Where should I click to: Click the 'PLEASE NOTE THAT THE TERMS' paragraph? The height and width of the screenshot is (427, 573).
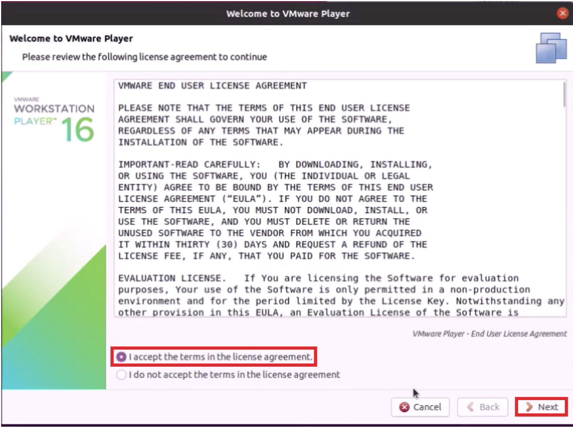pyautogui.click(x=264, y=125)
